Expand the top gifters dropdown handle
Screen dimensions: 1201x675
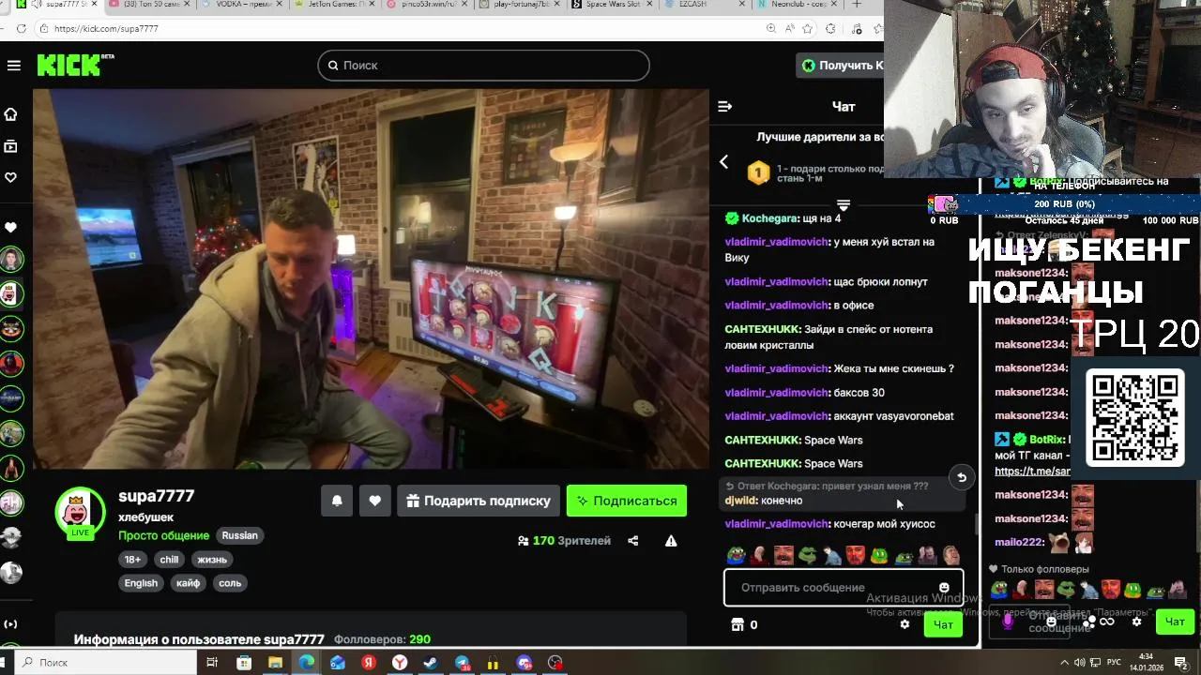tap(843, 204)
